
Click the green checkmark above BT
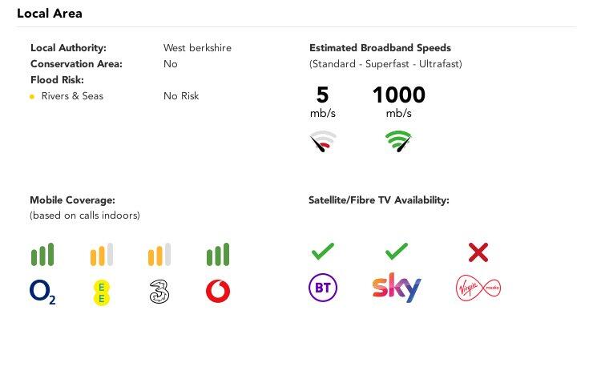click(x=322, y=252)
